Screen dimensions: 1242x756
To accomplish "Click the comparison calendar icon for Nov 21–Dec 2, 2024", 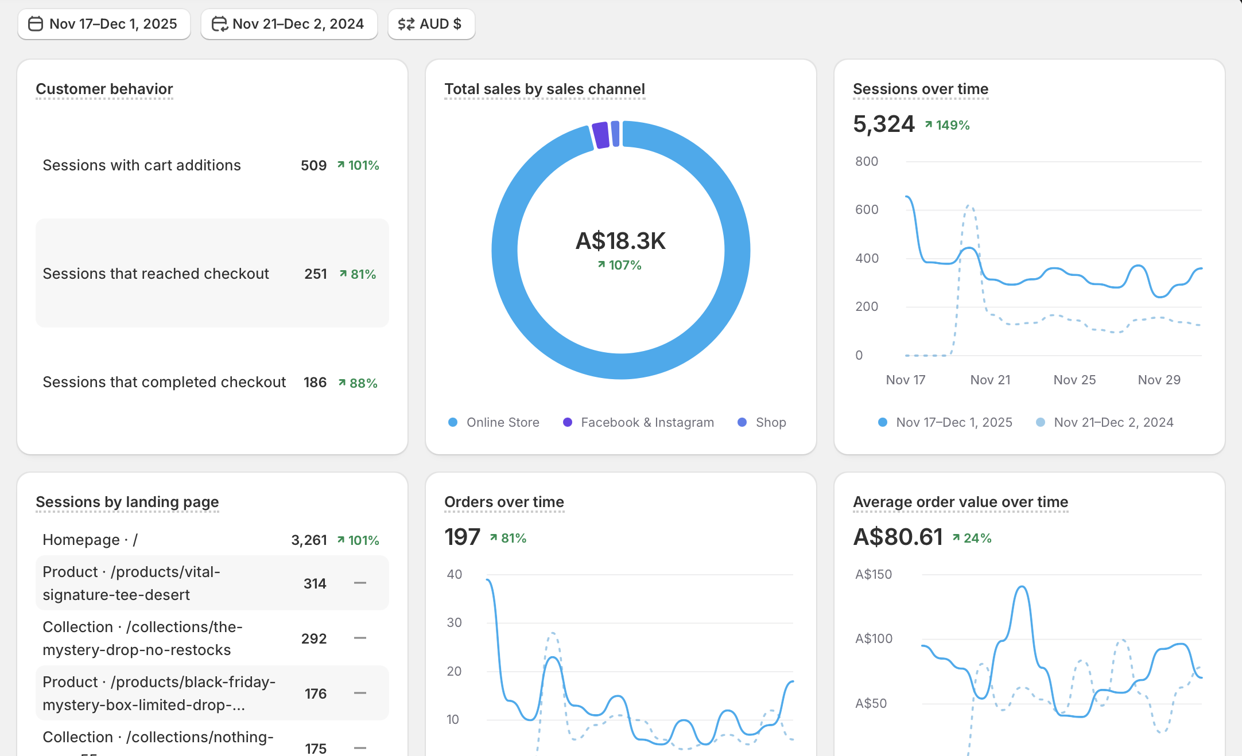I will [219, 24].
